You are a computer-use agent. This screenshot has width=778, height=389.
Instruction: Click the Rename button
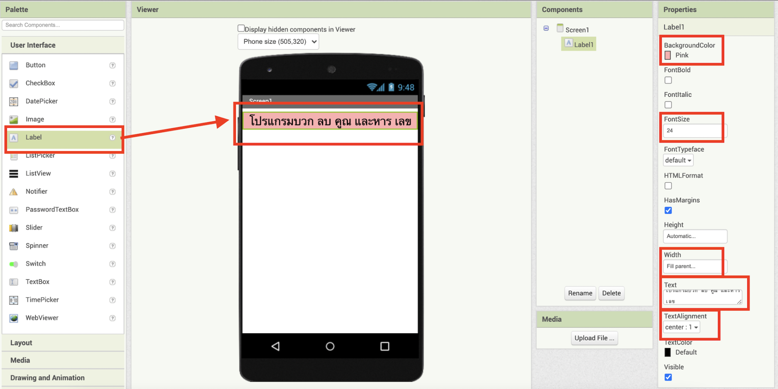point(580,293)
